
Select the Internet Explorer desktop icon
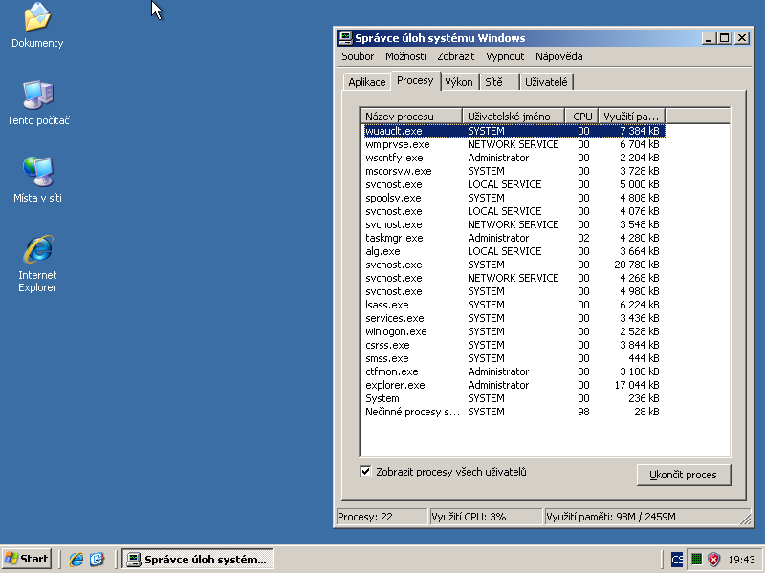pos(37,264)
